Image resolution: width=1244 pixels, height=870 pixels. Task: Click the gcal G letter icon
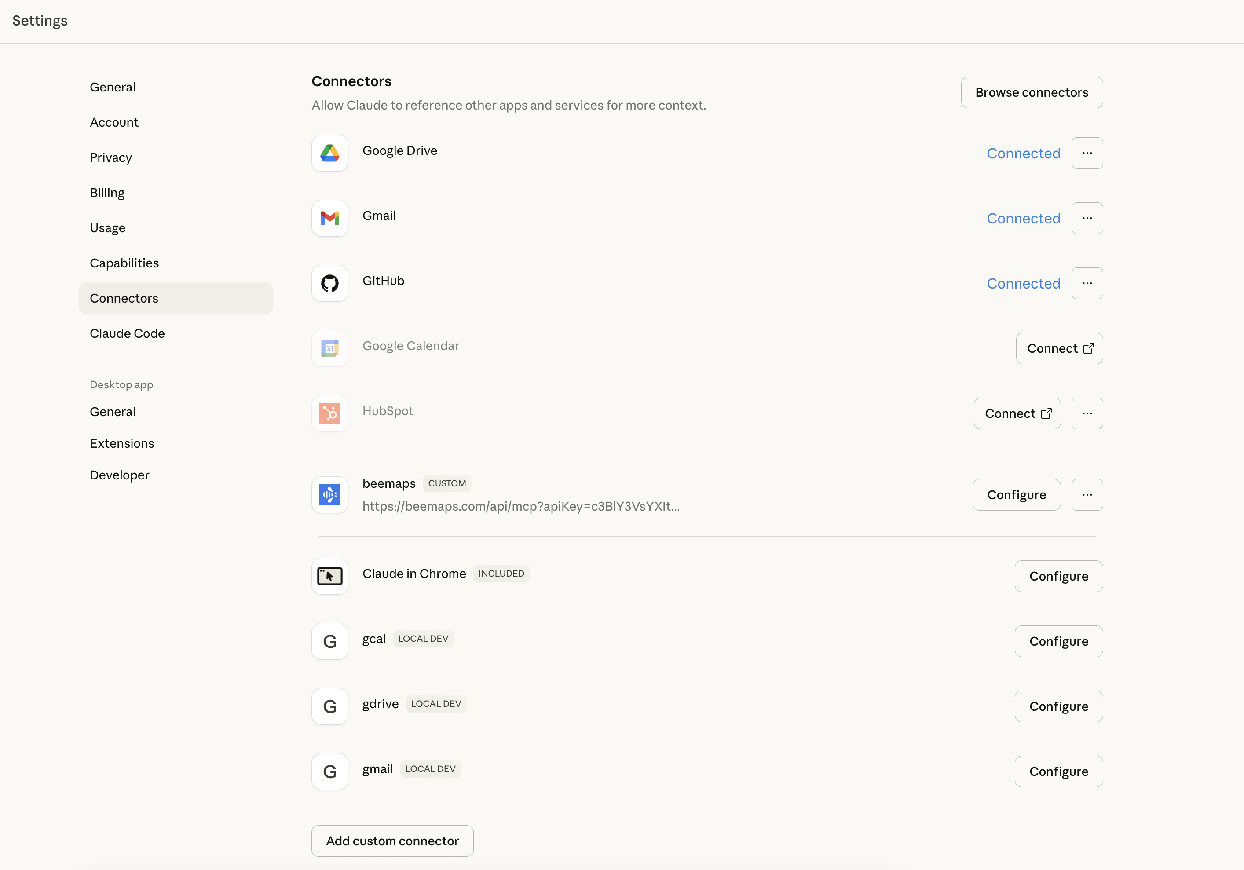pyautogui.click(x=329, y=641)
